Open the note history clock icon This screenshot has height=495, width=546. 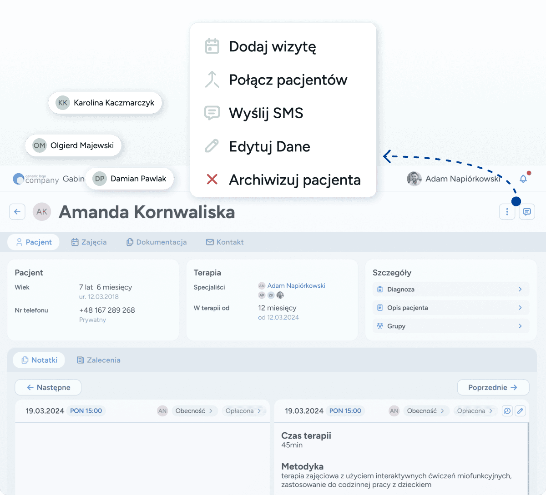point(507,411)
